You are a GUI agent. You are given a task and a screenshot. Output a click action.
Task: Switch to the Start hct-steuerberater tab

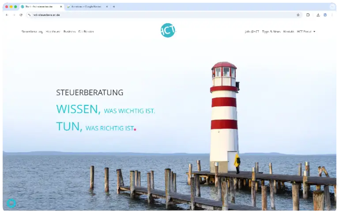42,7
